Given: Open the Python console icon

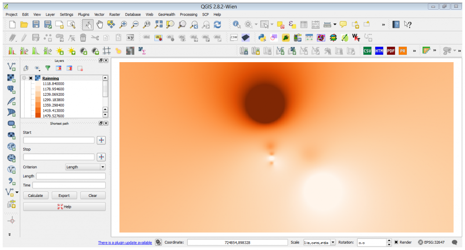Looking at the screenshot, I should pos(262,38).
